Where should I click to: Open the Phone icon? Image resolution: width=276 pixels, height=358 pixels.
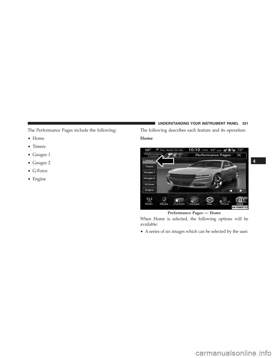[x=225, y=201]
